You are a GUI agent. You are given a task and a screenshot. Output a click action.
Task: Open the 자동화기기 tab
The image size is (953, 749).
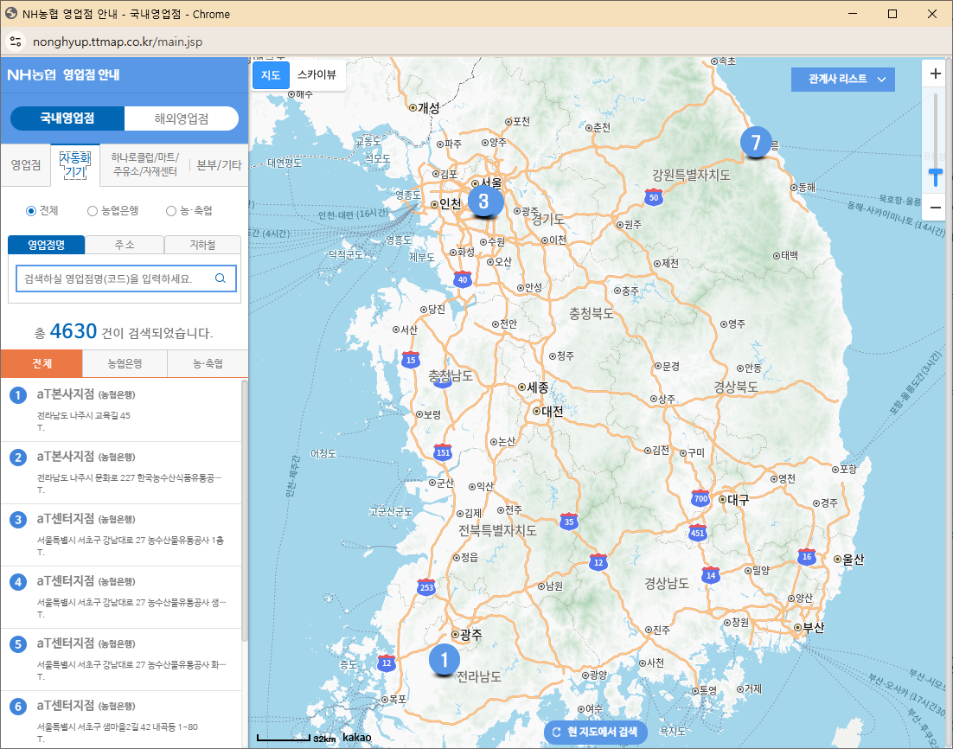pyautogui.click(x=74, y=164)
